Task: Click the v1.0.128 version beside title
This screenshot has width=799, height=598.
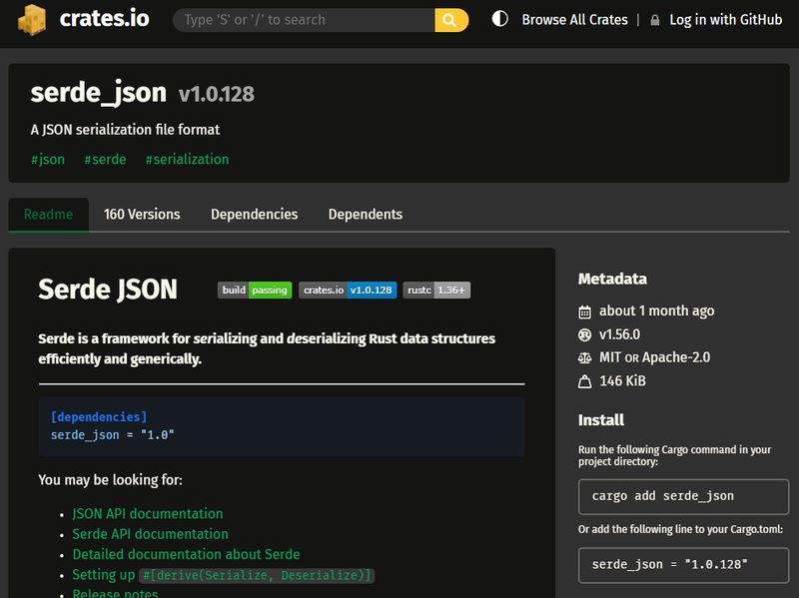Action: click(216, 94)
